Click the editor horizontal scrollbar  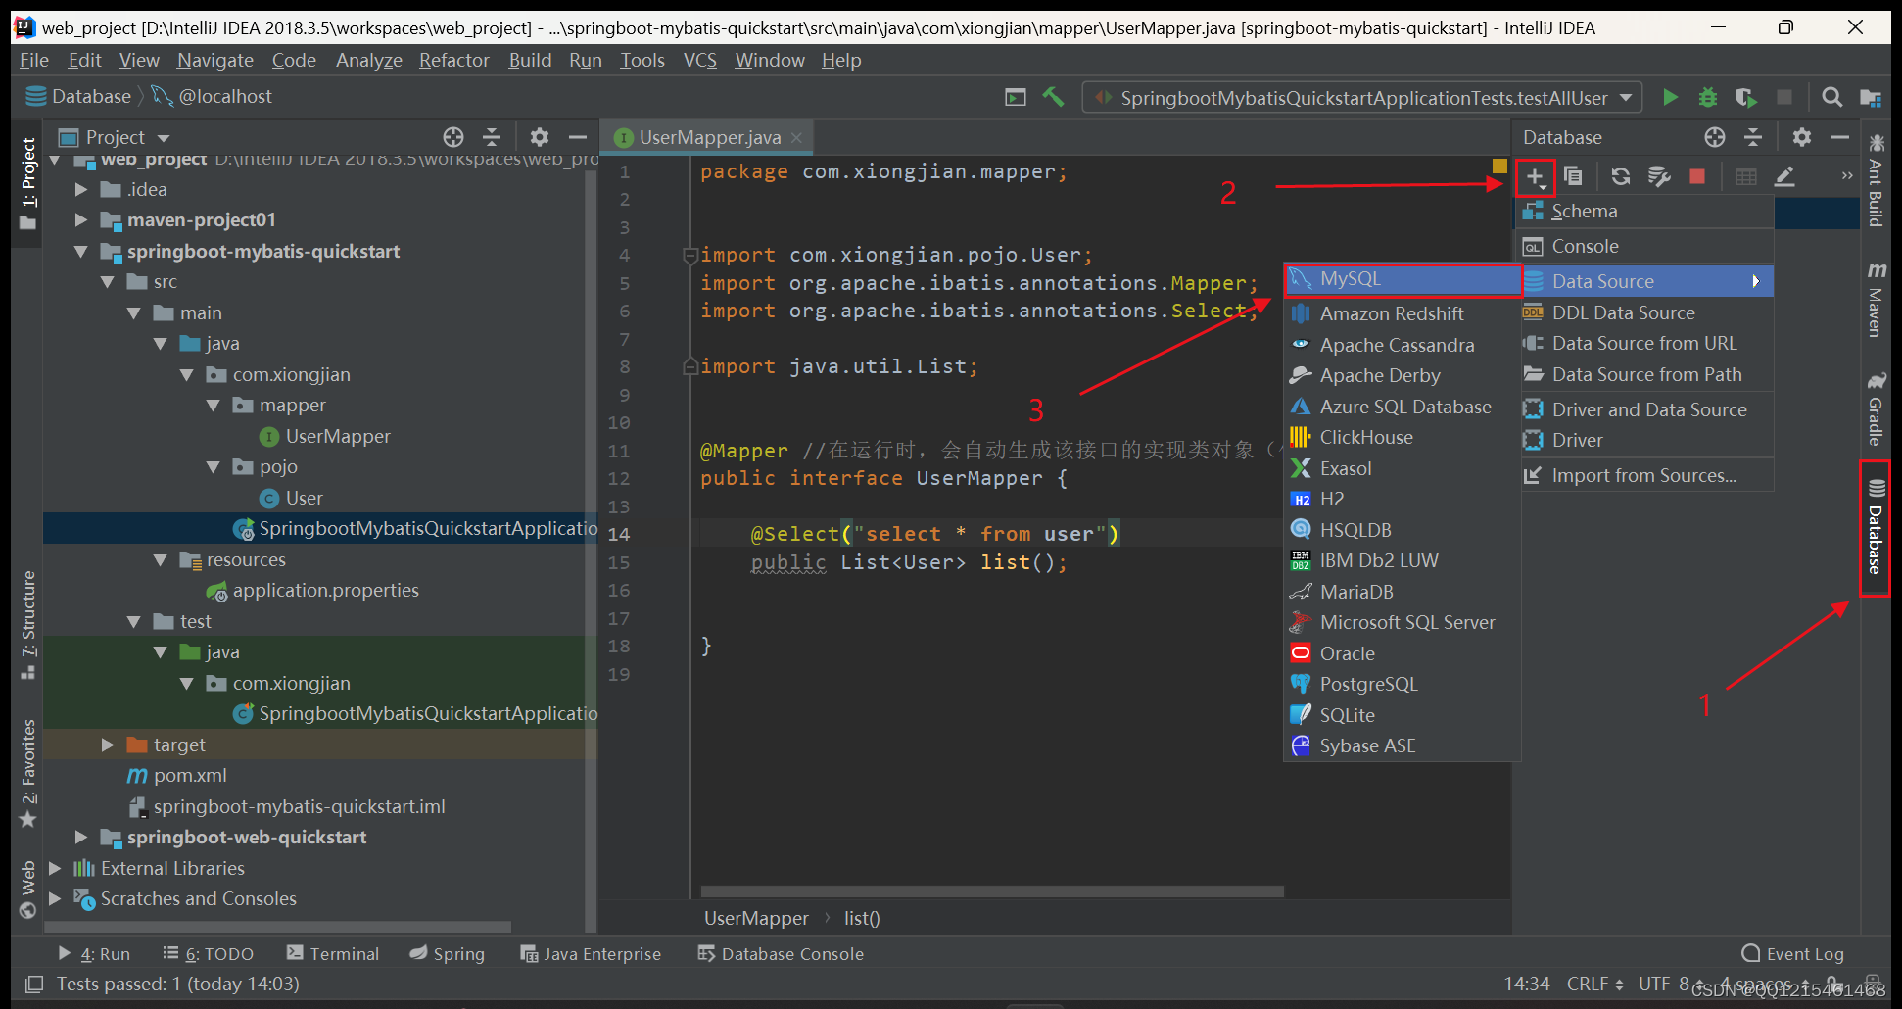pos(992,891)
